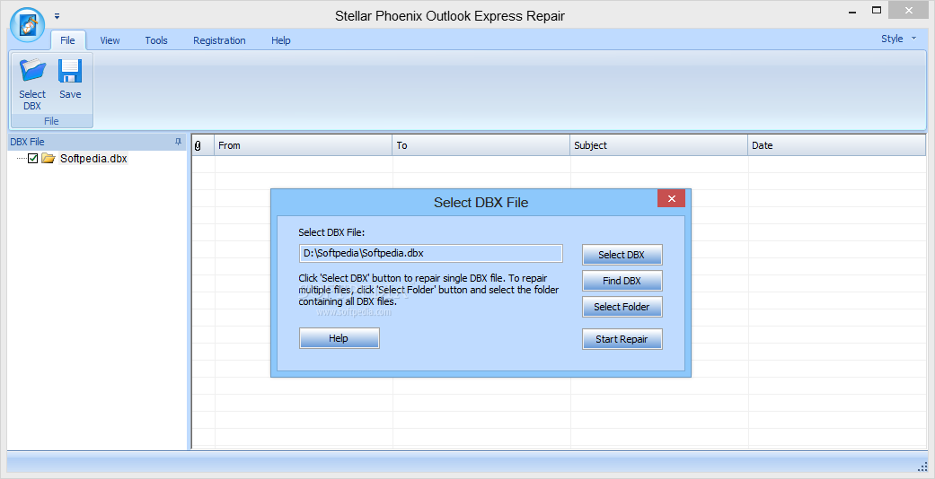This screenshot has width=935, height=479.
Task: Sort messages by To column header
Action: tap(481, 145)
